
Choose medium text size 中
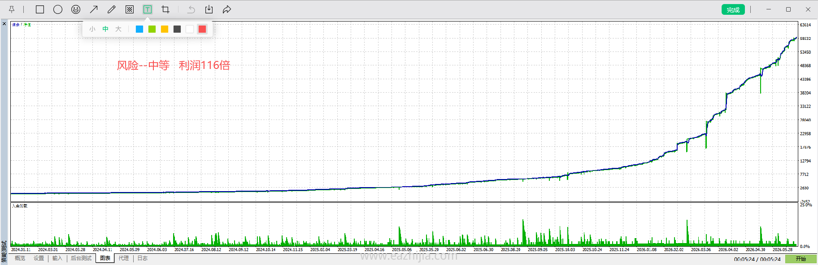tap(105, 29)
